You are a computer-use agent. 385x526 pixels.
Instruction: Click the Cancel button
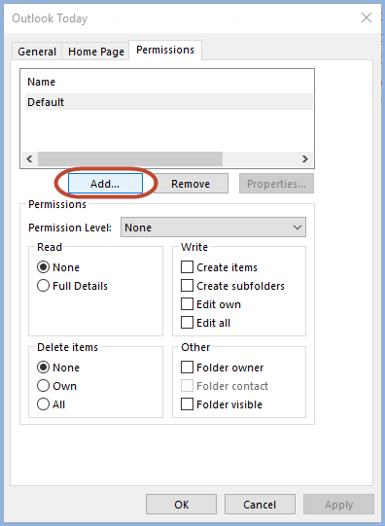(260, 505)
